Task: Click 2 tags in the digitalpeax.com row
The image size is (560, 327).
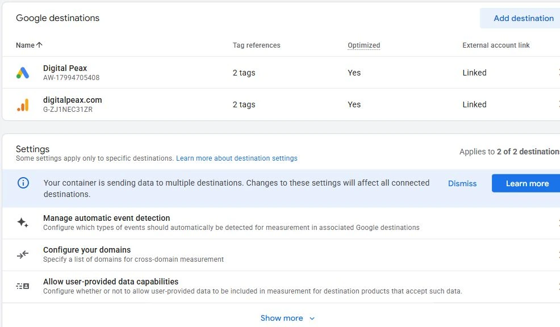Action: pos(244,104)
